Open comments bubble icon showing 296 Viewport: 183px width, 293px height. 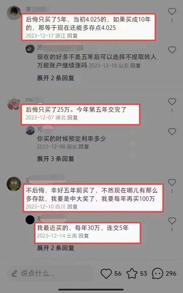tap(157, 274)
